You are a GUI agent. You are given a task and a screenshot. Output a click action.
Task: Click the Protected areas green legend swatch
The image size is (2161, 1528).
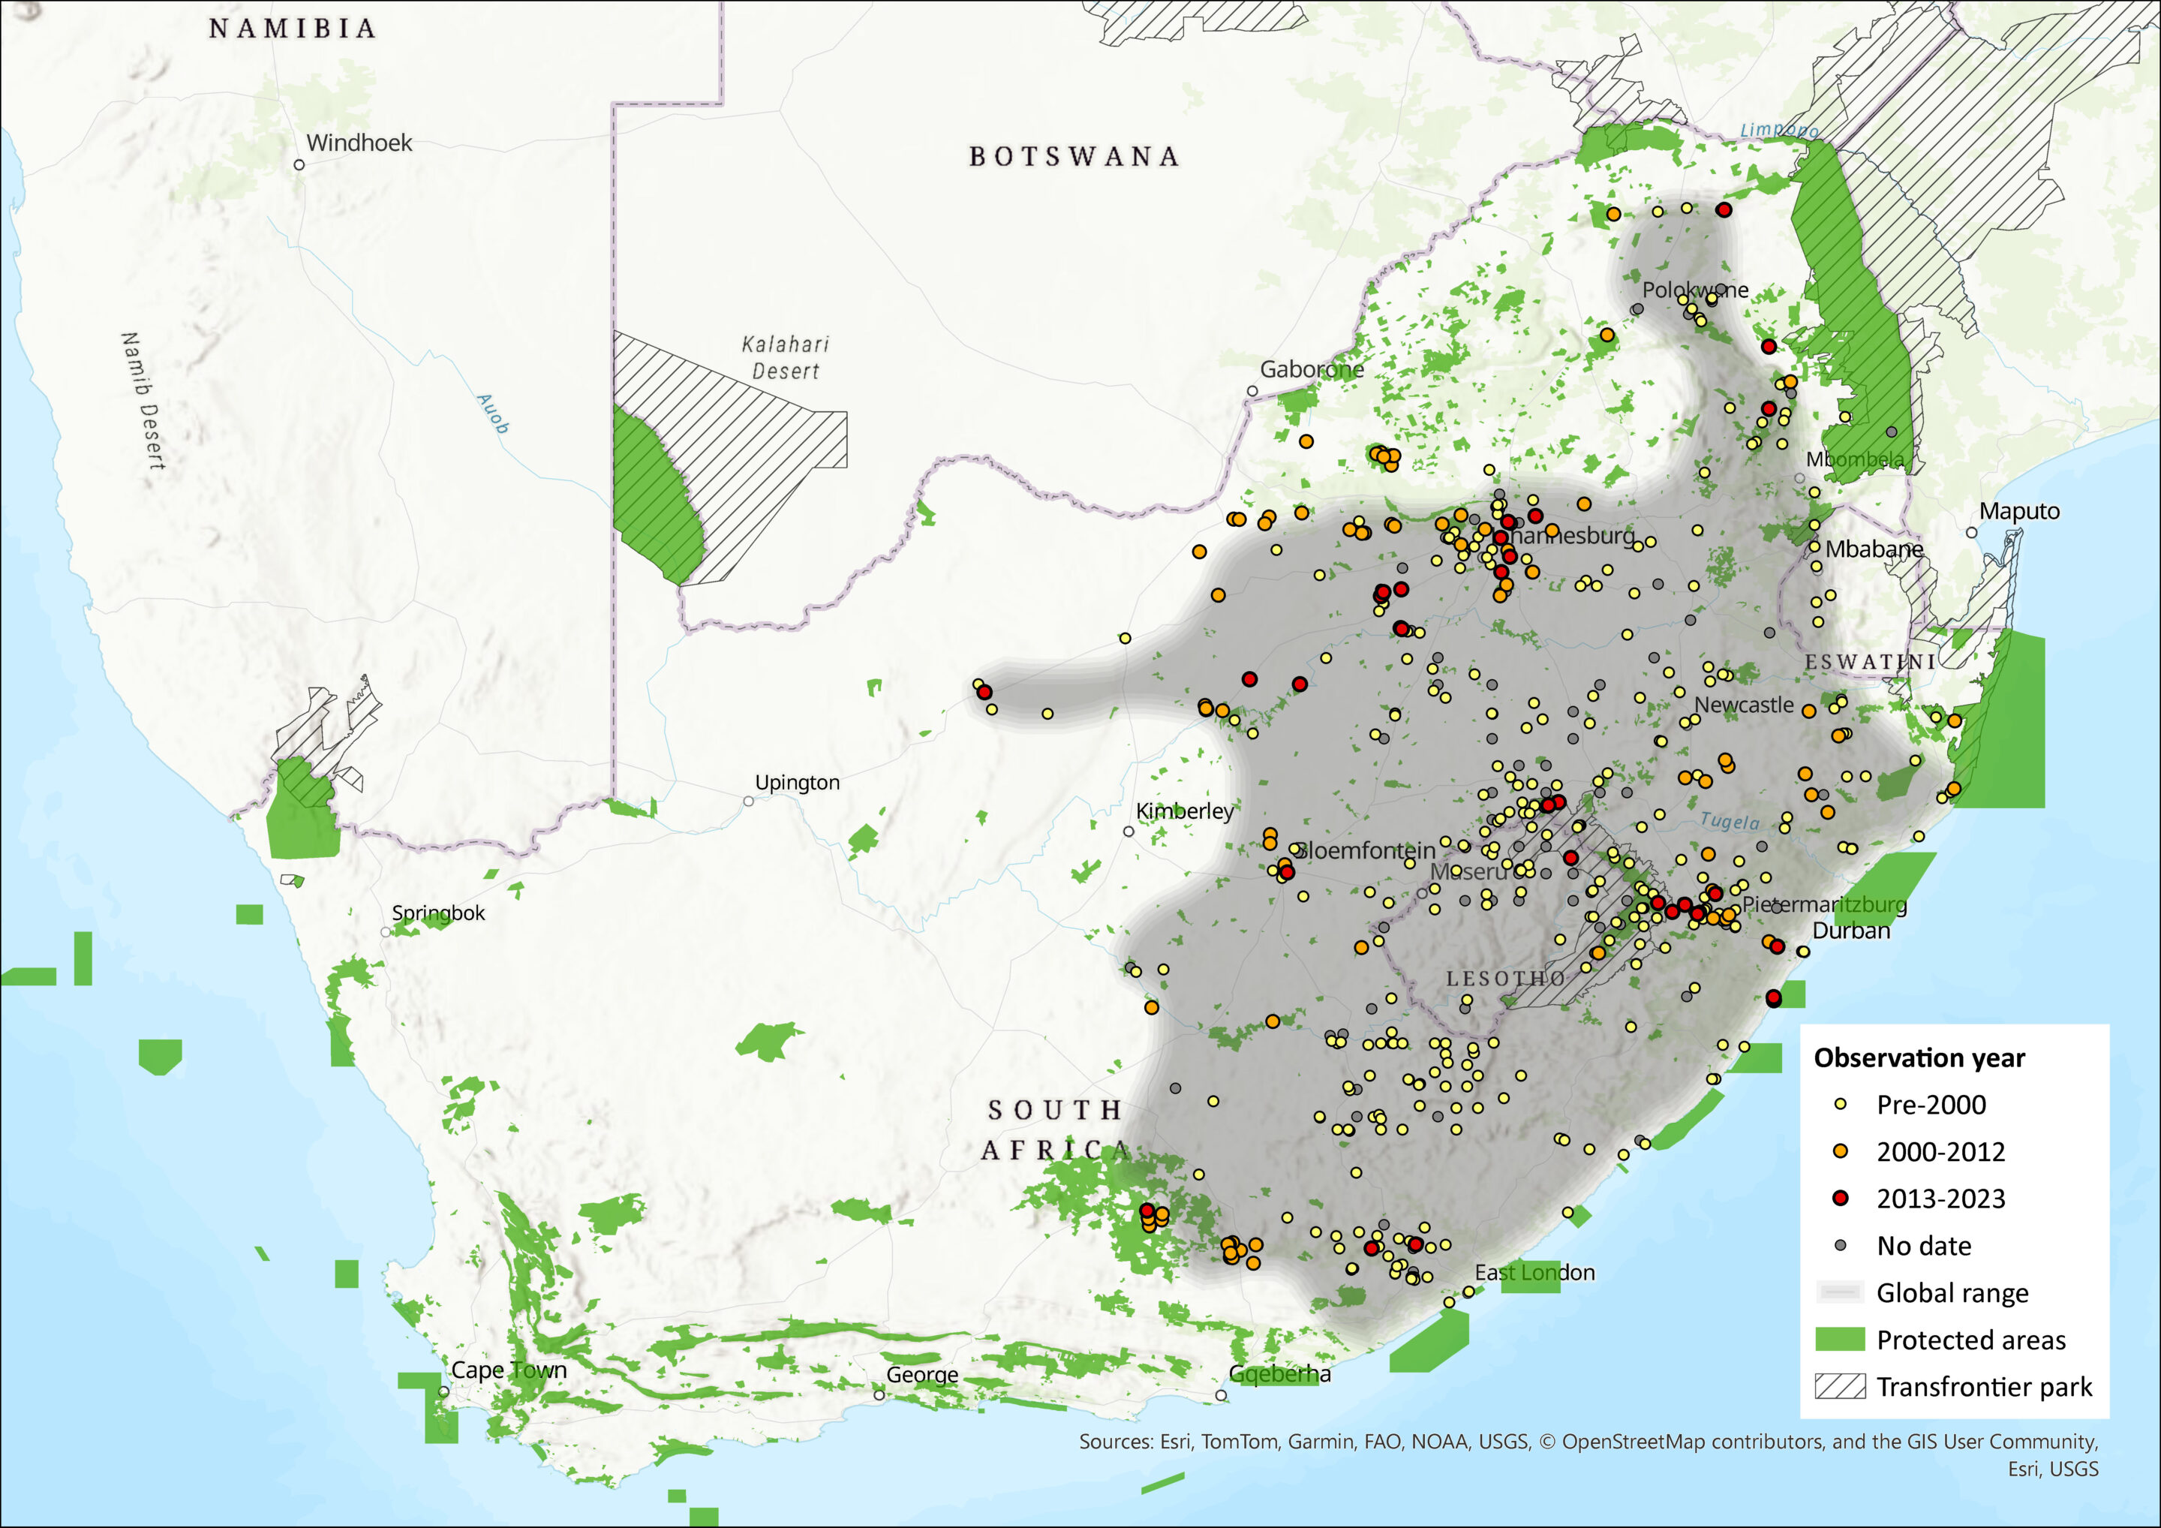click(x=1840, y=1340)
